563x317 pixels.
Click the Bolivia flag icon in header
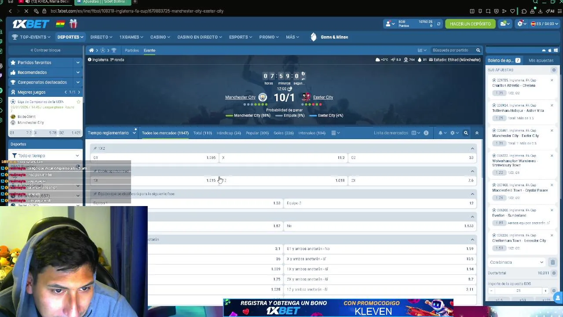[x=60, y=24]
